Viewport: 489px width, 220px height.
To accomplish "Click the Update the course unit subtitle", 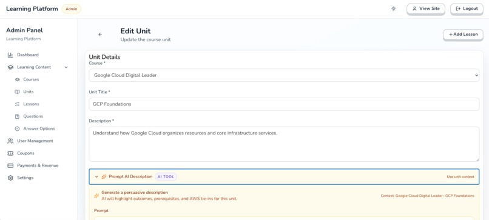I will click(x=146, y=40).
